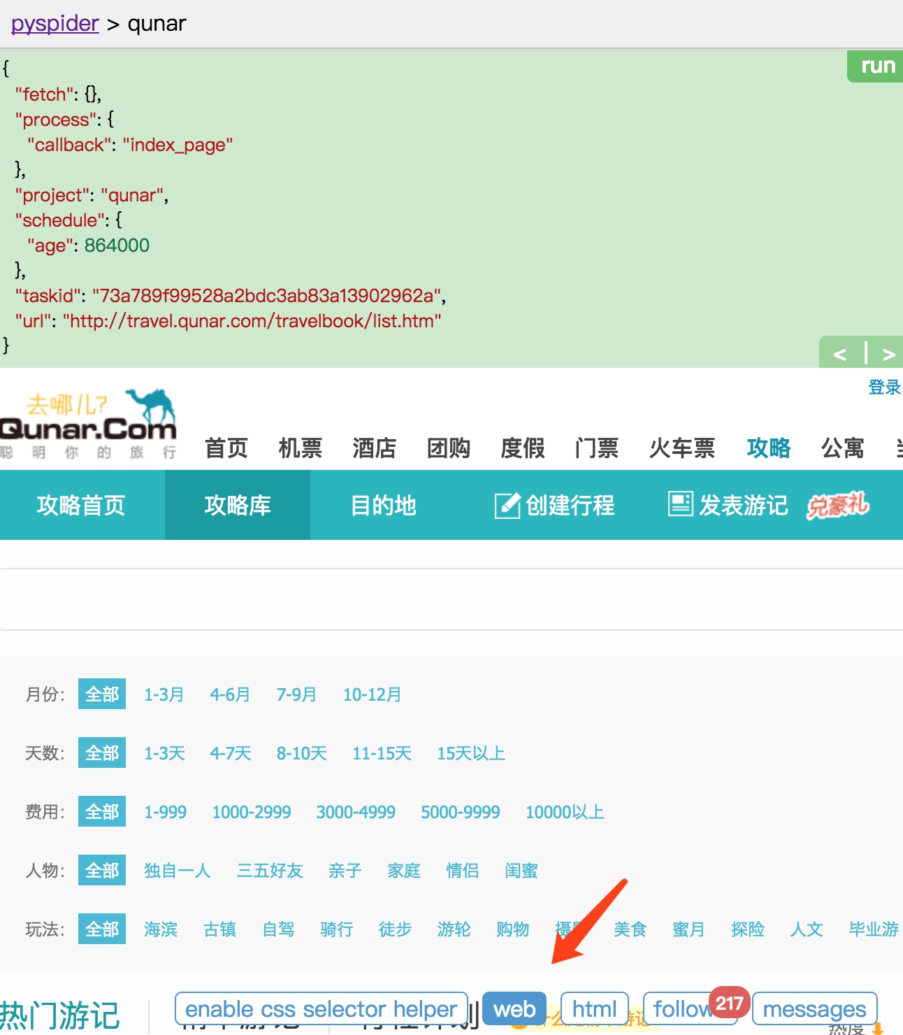This screenshot has width=903, height=1035.
Task: Go to previous task with < arrow
Action: (x=840, y=354)
